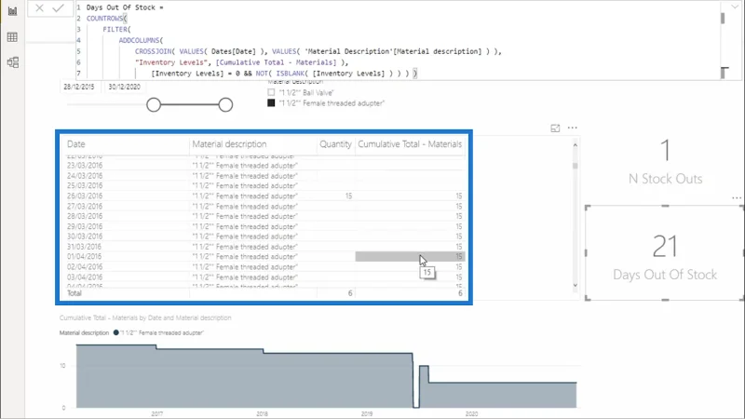Image resolution: width=745 pixels, height=419 pixels.
Task: Click the CROSSJOIN line in the formula editor
Action: click(x=318, y=51)
